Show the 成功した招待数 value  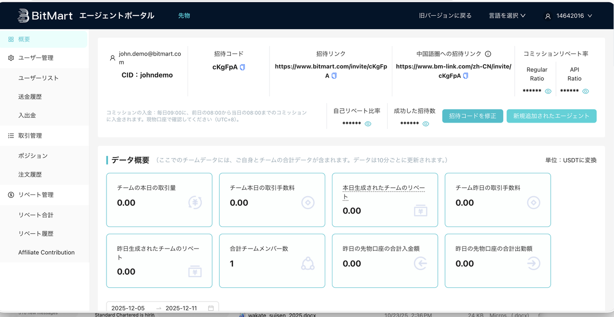coord(425,124)
